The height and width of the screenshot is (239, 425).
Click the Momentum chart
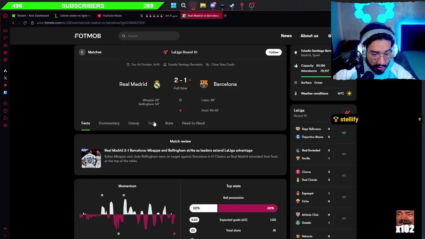coord(127,214)
